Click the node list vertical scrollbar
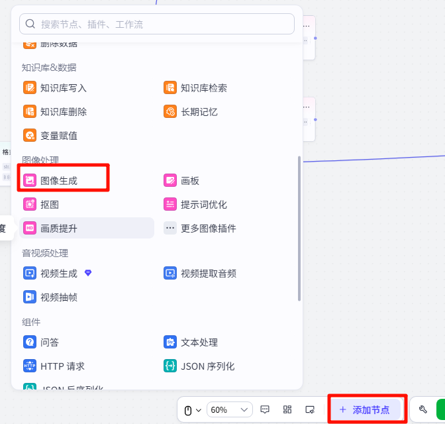 (x=299, y=229)
